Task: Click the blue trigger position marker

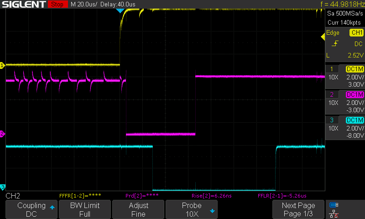Action: 120,10
